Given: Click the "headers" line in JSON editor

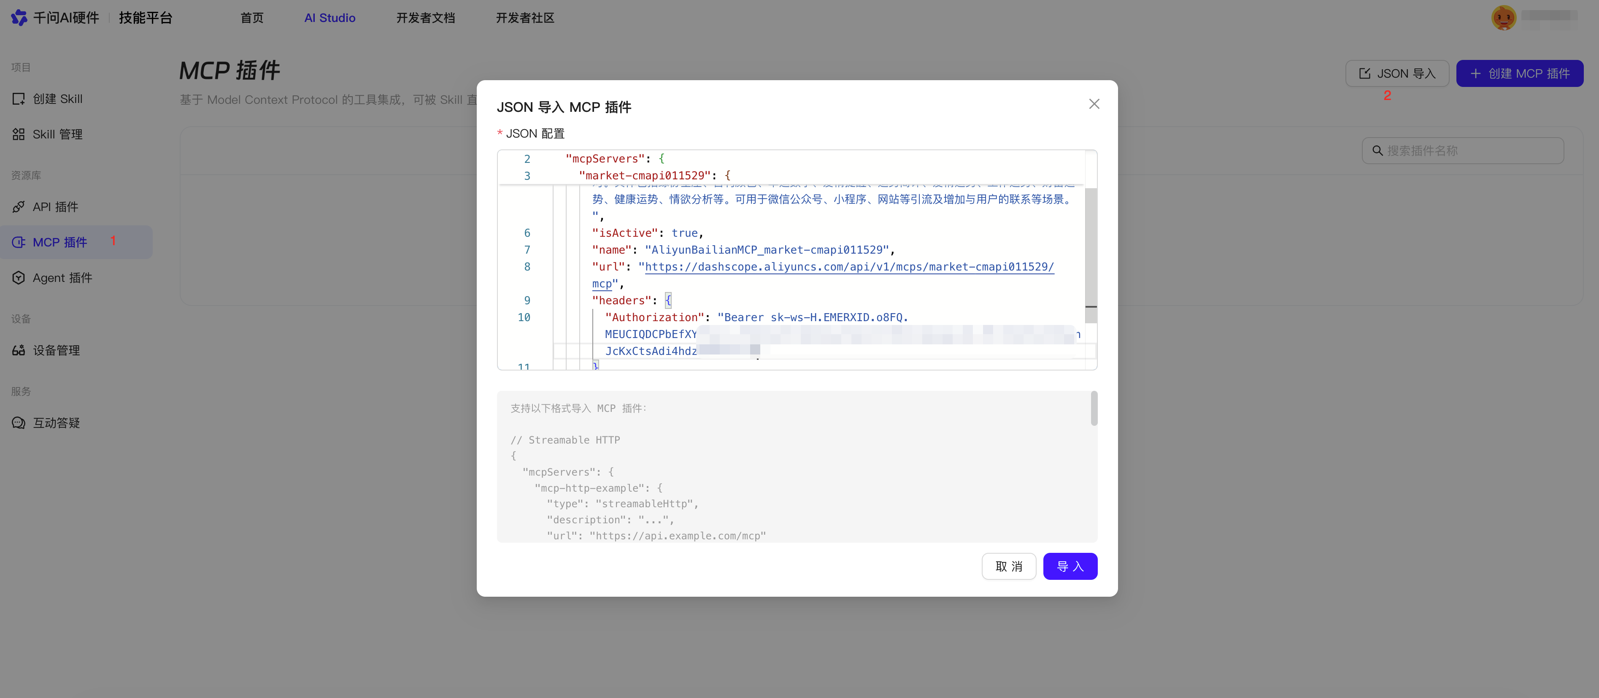Looking at the screenshot, I should [632, 300].
